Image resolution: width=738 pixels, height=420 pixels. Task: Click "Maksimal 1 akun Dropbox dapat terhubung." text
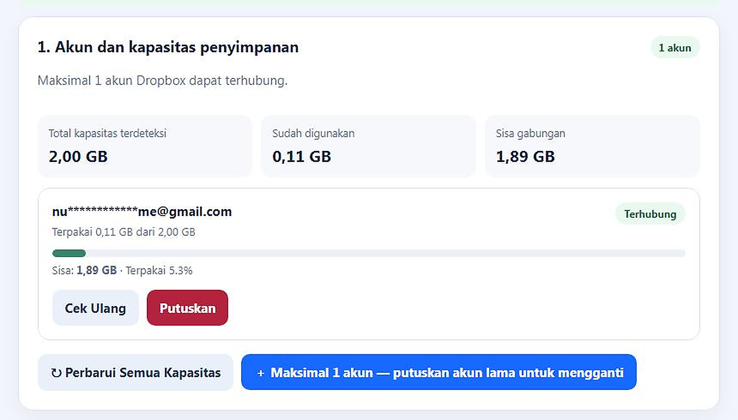(163, 81)
